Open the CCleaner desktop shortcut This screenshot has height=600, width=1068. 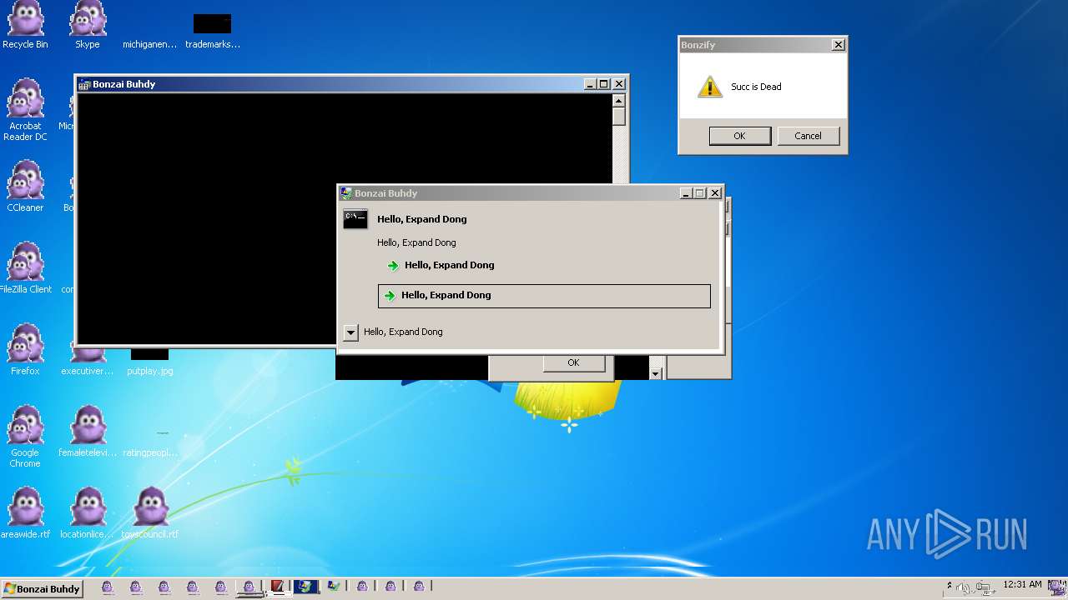coord(25,186)
